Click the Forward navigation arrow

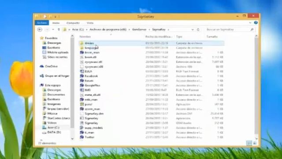(47, 30)
